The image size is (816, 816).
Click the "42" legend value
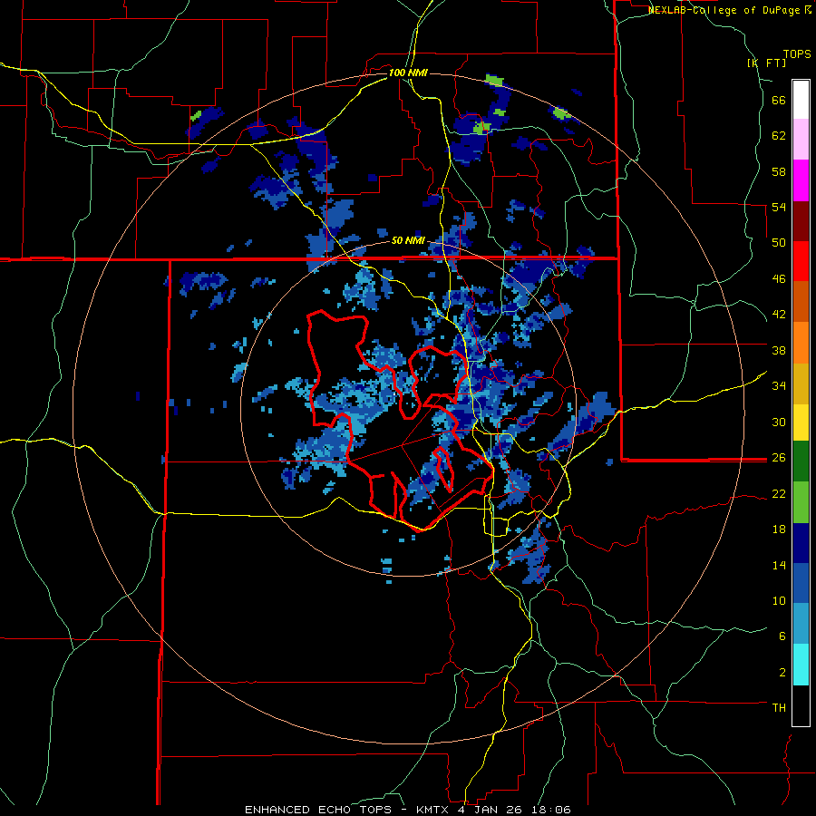click(779, 315)
